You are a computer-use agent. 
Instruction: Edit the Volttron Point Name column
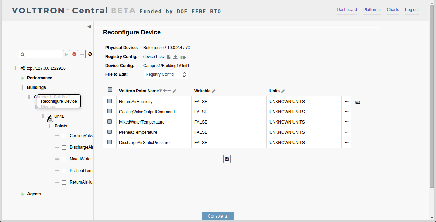pyautogui.click(x=174, y=91)
